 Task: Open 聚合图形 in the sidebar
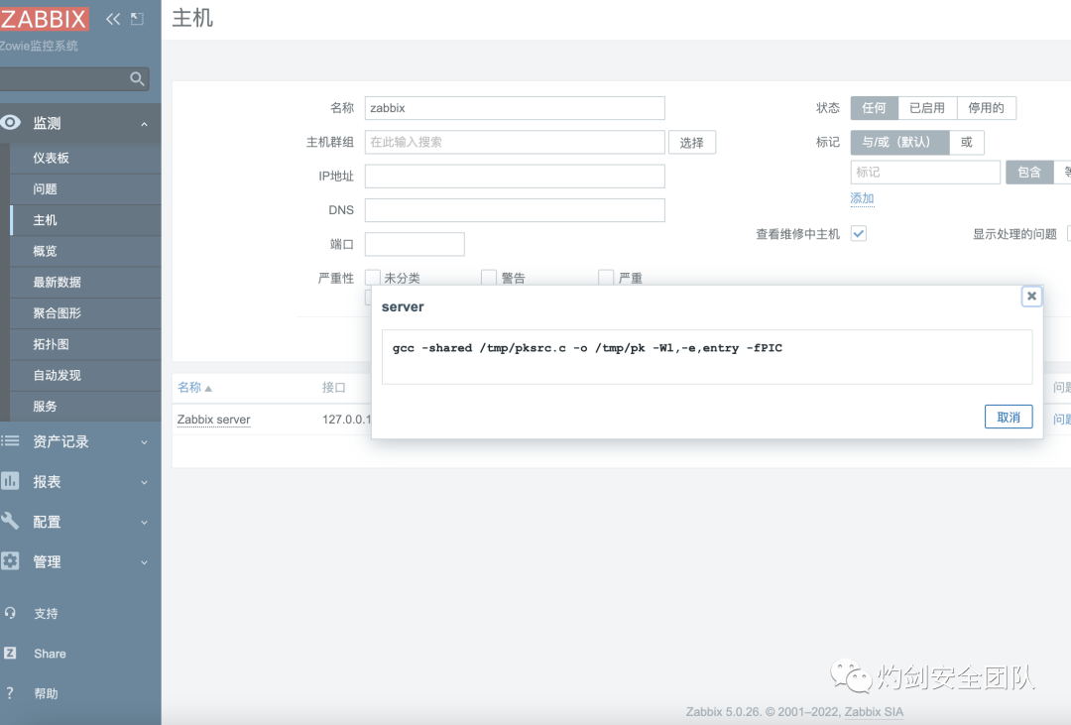pyautogui.click(x=86, y=313)
